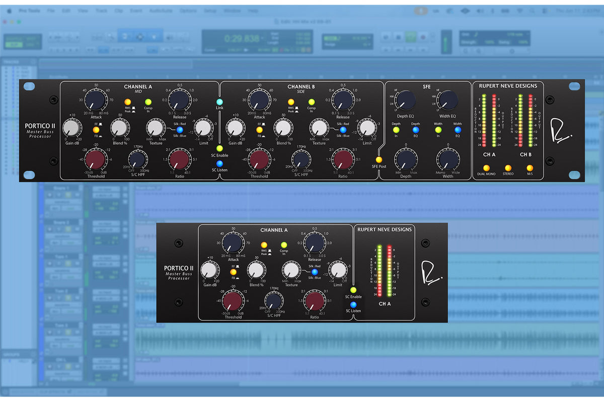604x402 pixels.
Task: Toggle SC Listen on the mono unit
Action: coord(353,305)
